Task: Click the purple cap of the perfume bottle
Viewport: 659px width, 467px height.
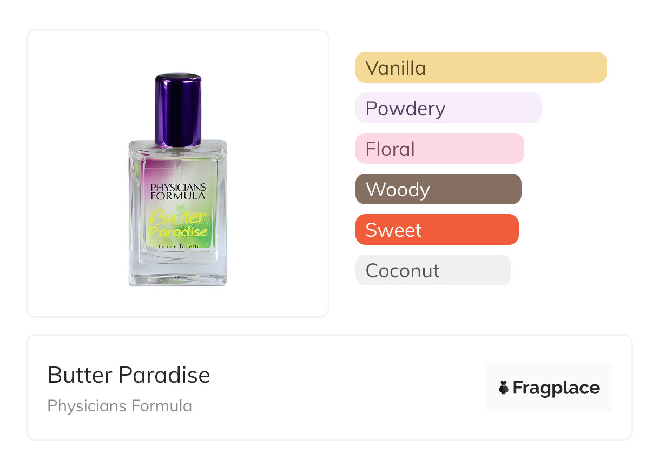Action: (x=178, y=109)
